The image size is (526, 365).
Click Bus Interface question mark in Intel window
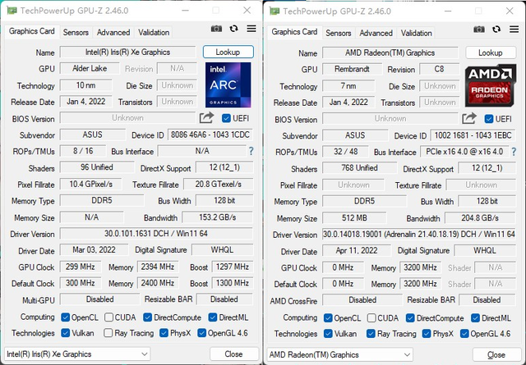[251, 152]
